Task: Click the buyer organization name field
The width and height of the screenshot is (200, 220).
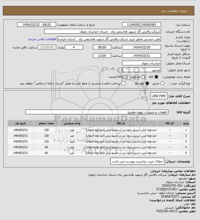Action: [102, 32]
